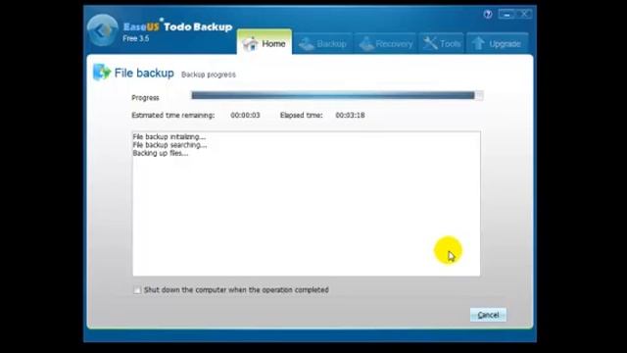Open the Upgrade tab
Image resolution: width=627 pixels, height=353 pixels.
[497, 43]
